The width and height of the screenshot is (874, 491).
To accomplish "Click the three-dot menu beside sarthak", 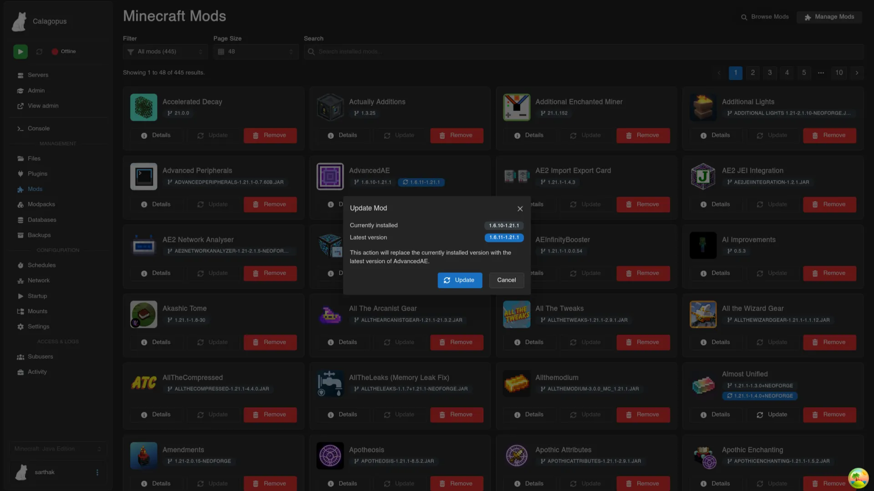I will pos(97,472).
